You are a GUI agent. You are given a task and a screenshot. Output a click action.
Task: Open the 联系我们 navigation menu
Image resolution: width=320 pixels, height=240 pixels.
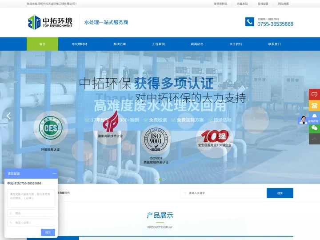pyautogui.click(x=274, y=44)
